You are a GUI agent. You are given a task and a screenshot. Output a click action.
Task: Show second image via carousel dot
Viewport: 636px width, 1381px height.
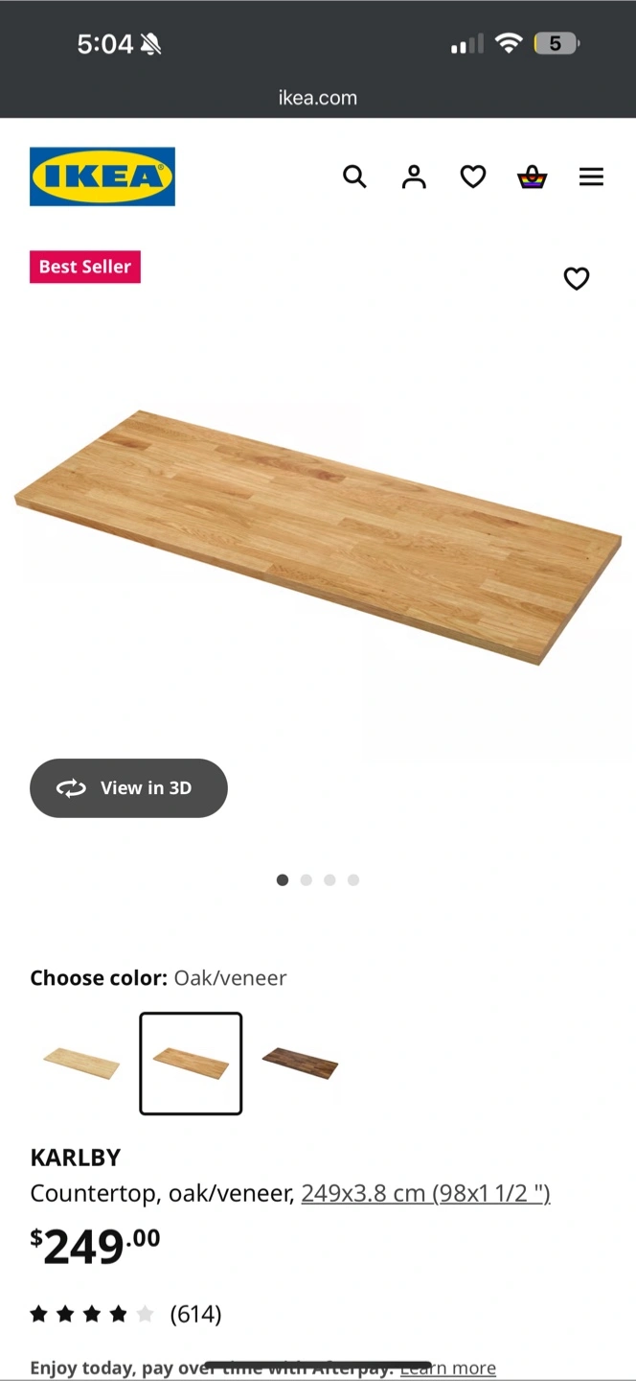pyautogui.click(x=307, y=879)
